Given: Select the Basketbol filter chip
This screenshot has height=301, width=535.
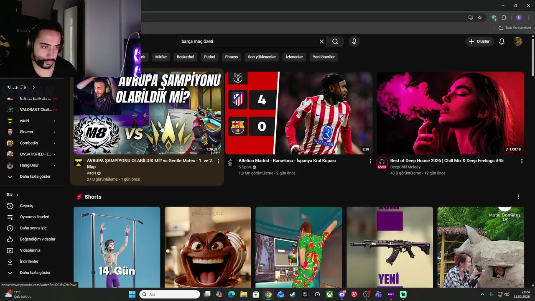Looking at the screenshot, I should click(x=186, y=57).
